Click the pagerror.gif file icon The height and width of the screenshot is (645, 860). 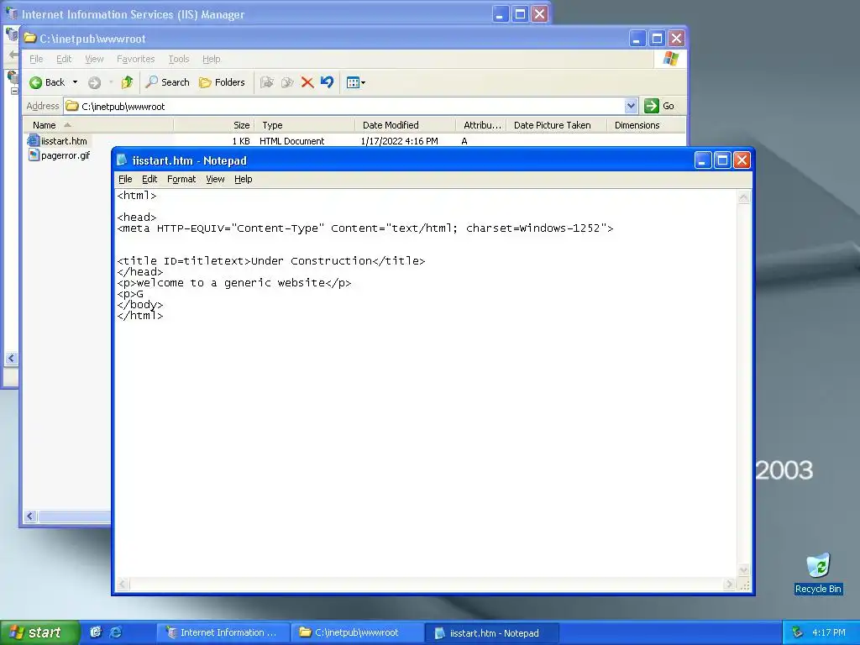[34, 155]
